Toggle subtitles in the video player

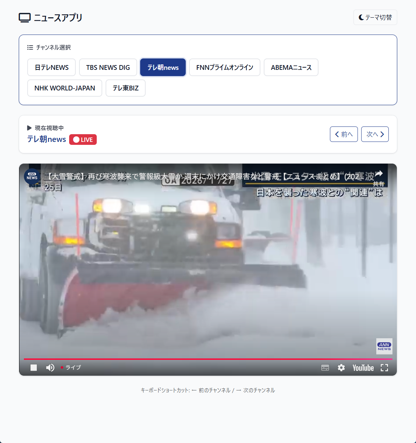tap(325, 368)
